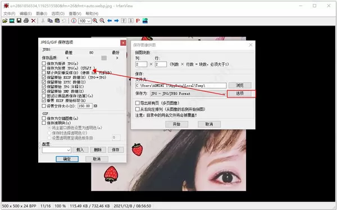This screenshot has height=210, width=337.
Task: Open the 编辑(E) menu
Action: [26, 13]
